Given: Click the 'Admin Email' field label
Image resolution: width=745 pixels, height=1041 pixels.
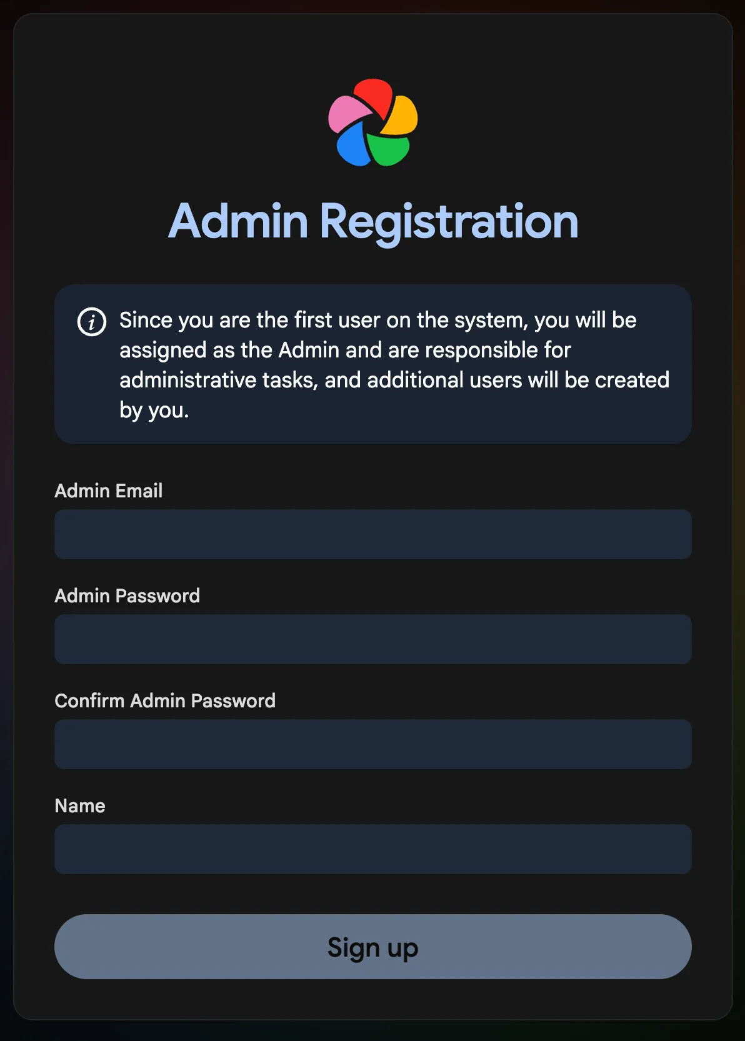Looking at the screenshot, I should pyautogui.click(x=108, y=491).
